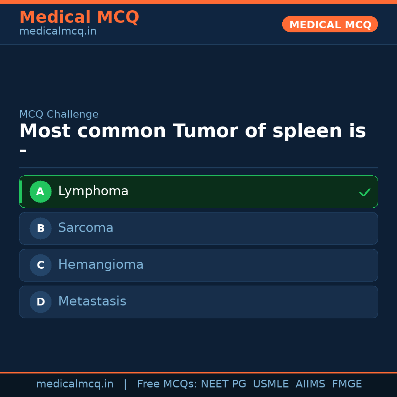Choose the Sarcoma answer text
The height and width of the screenshot is (397, 397).
point(86,228)
